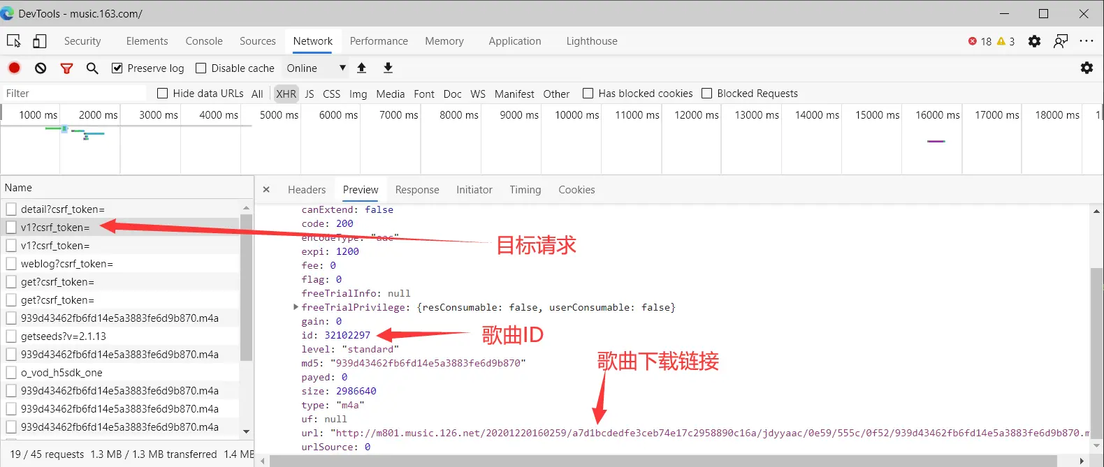Click the Filter text input field

point(73,94)
